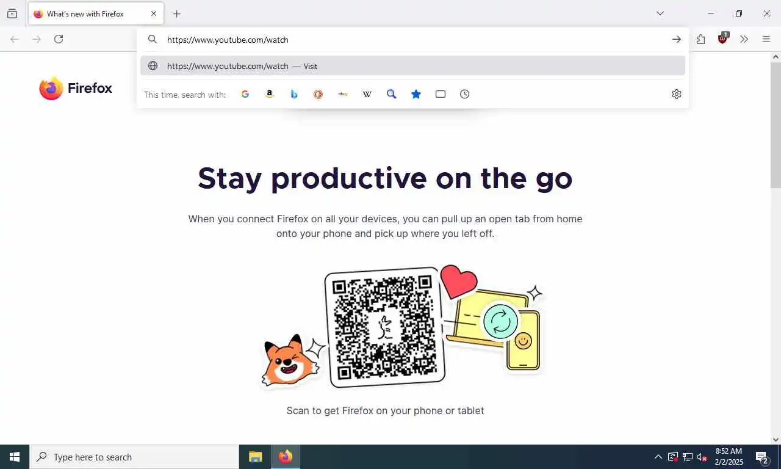781x469 pixels.
Task: Click the Firefox logo on the page
Action: click(76, 88)
